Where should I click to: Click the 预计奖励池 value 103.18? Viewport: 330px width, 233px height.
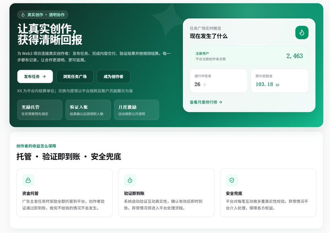click(x=264, y=84)
